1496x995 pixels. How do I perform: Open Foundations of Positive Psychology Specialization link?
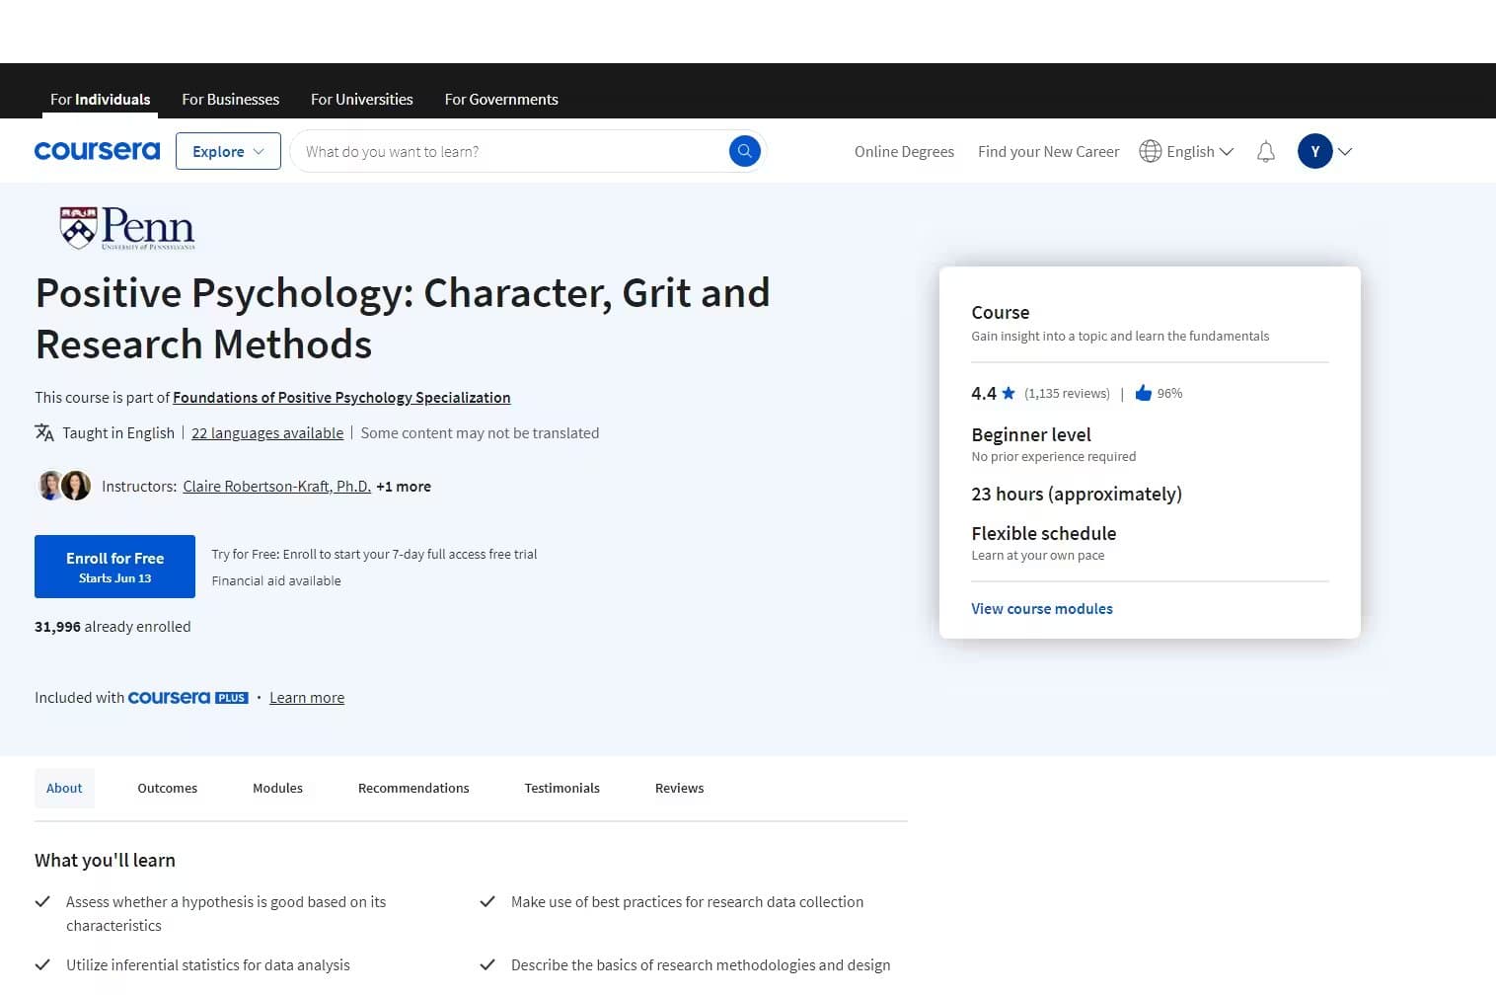pos(341,397)
